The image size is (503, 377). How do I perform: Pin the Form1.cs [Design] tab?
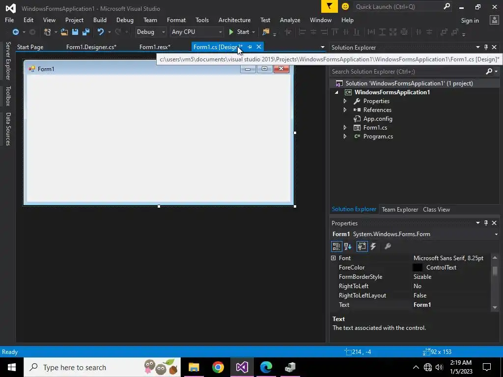(x=250, y=47)
